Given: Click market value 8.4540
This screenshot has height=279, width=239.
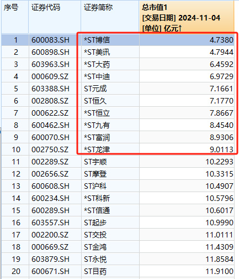Looking at the screenshot, I should tap(221, 125).
